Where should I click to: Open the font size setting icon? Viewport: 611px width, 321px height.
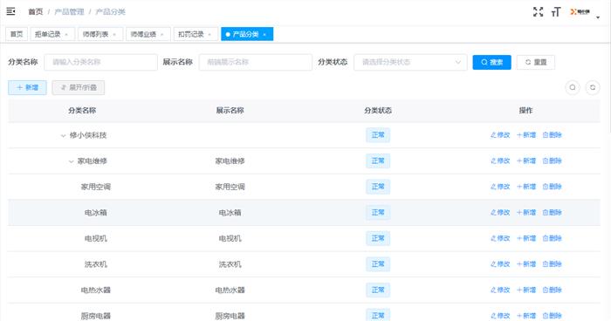[x=556, y=12]
